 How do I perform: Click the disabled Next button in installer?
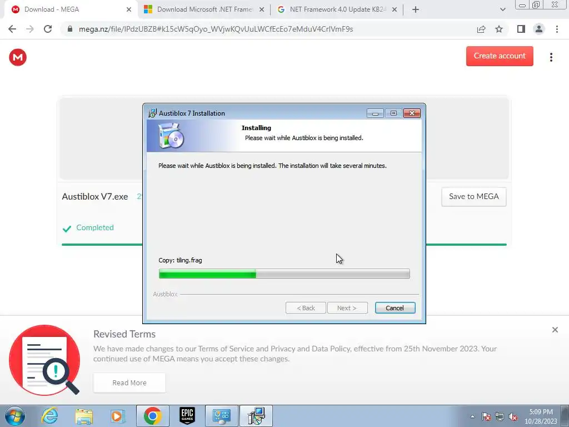tap(347, 308)
